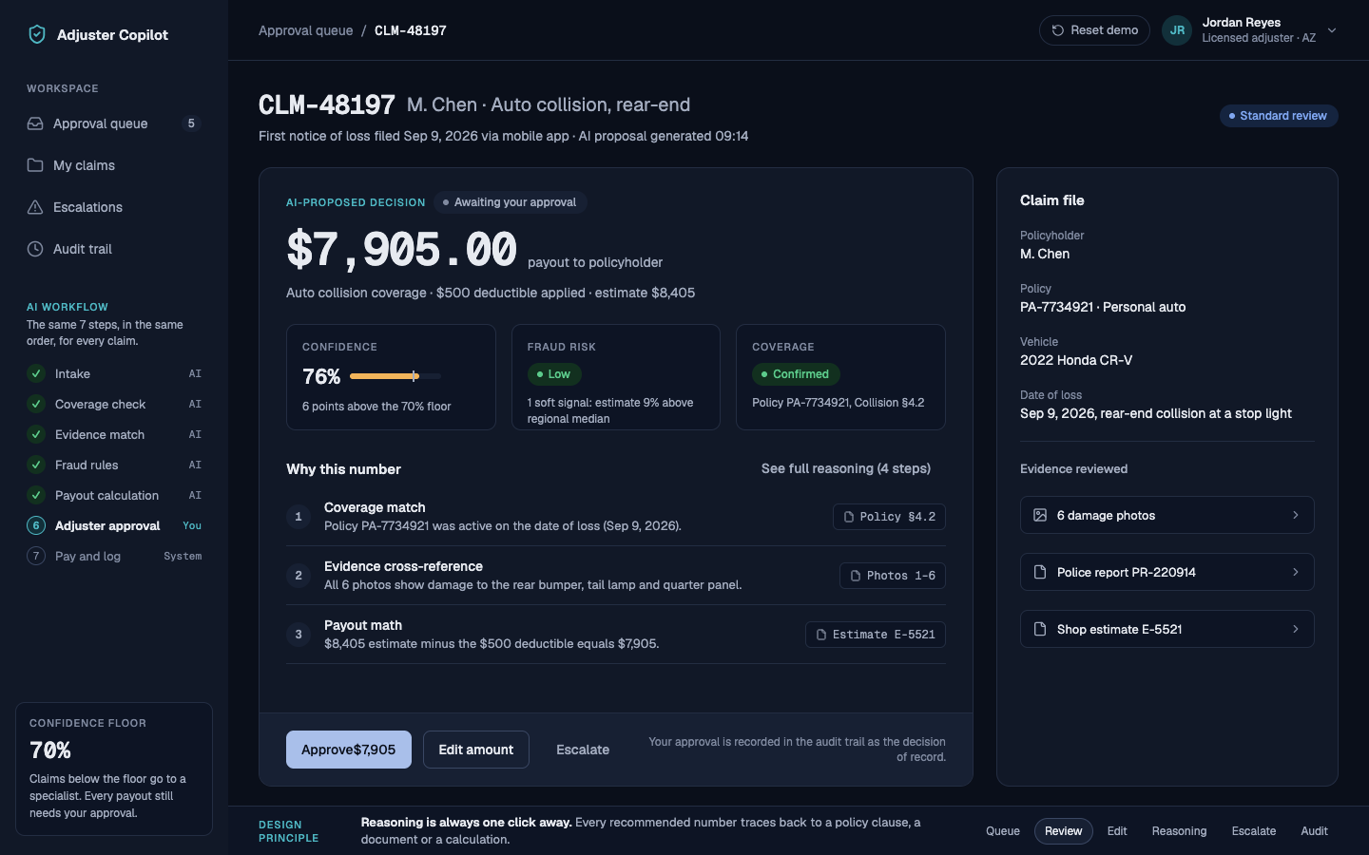Image resolution: width=1369 pixels, height=855 pixels.
Task: Click the Adjuster Copilot shield logo
Action: (x=37, y=34)
